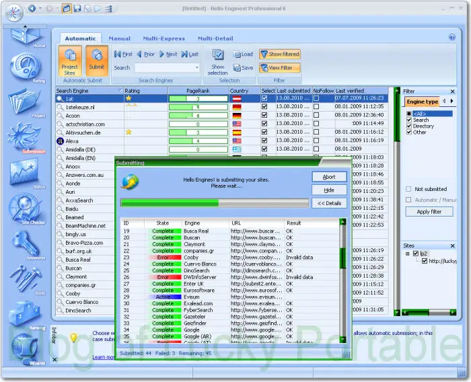The height and width of the screenshot is (382, 471).
Task: Click horizontal scrollbar in Sites panel
Action: [429, 313]
